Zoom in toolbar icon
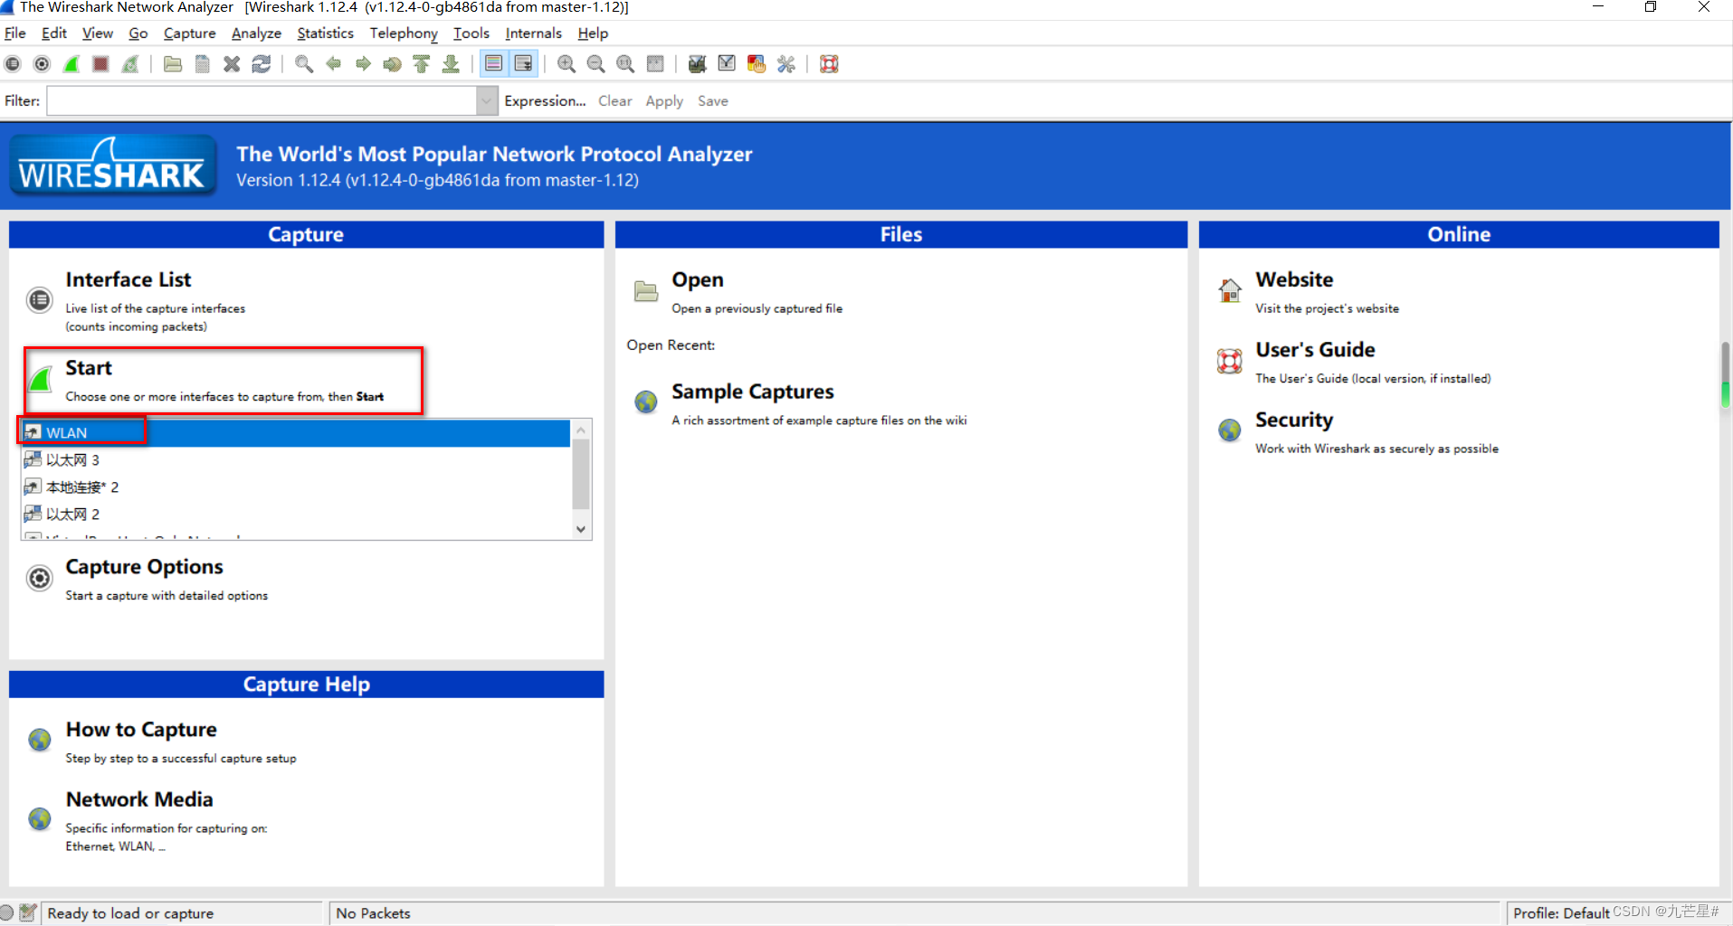This screenshot has width=1733, height=926. (567, 64)
